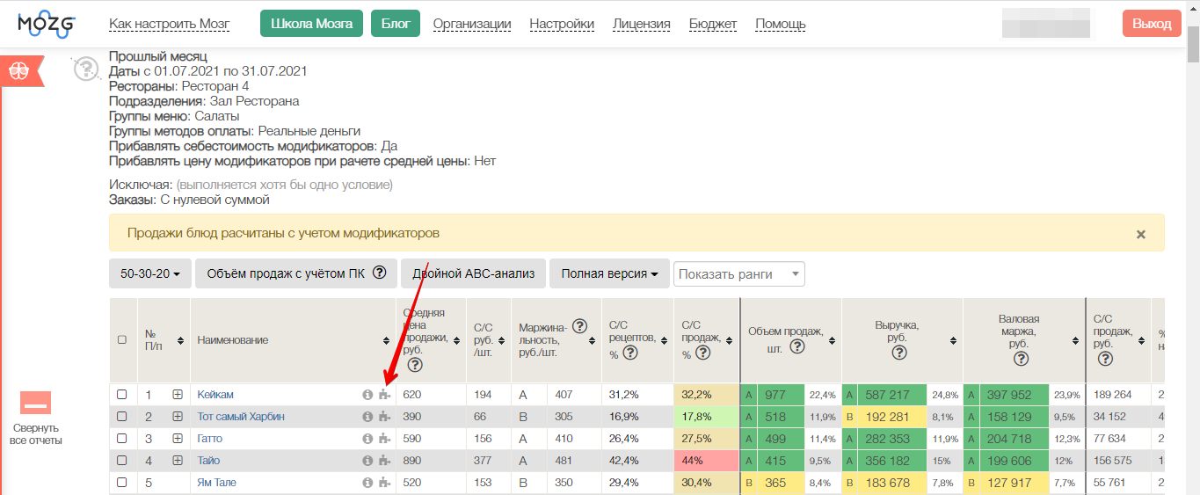
Task: Click the brain icon in the left sidebar
Action: click(20, 71)
